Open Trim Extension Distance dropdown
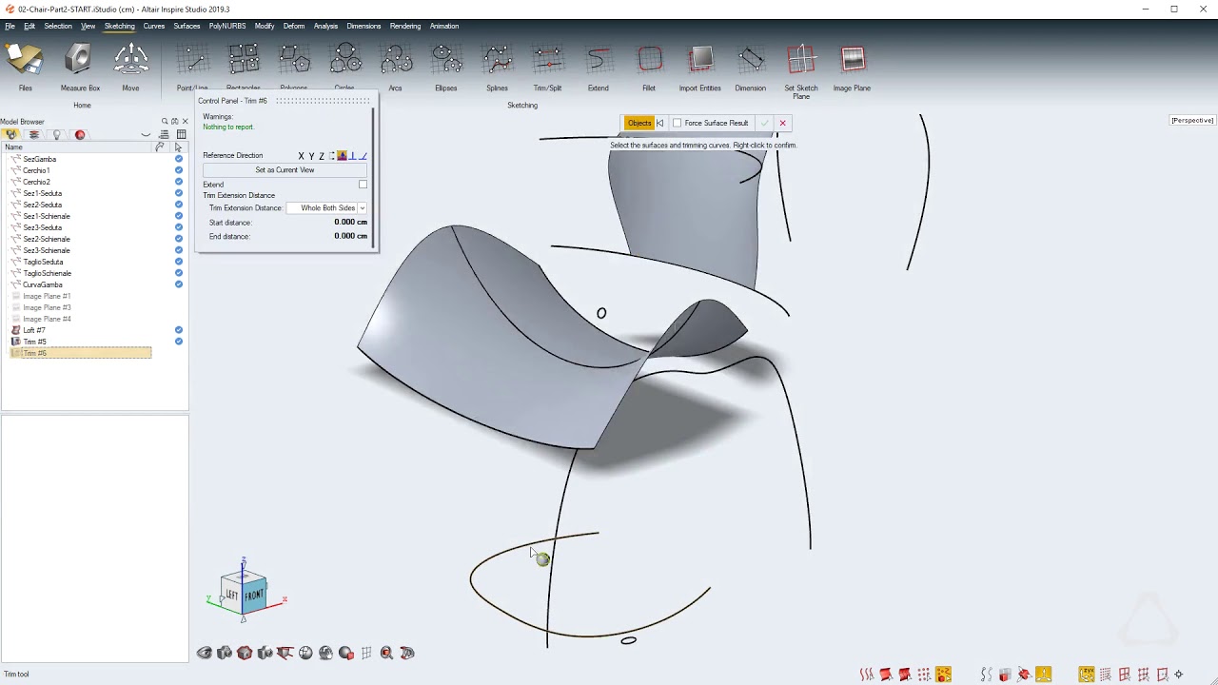 click(x=327, y=207)
